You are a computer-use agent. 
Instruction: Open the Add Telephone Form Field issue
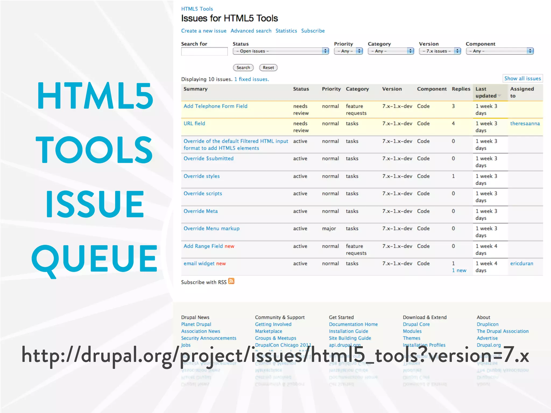(215, 106)
